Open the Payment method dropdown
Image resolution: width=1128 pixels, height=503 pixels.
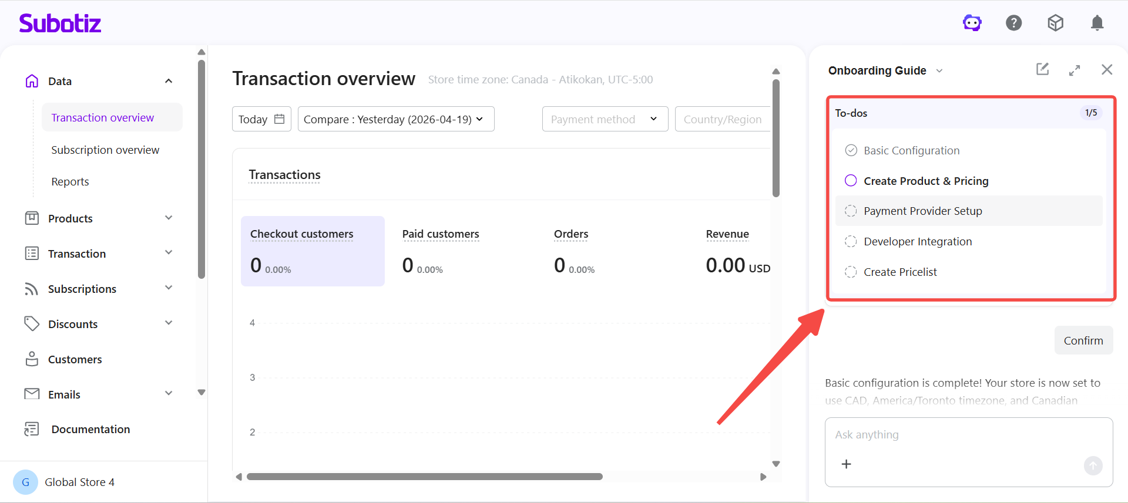[x=605, y=119]
